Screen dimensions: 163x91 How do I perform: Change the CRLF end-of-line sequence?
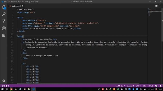point(144,86)
